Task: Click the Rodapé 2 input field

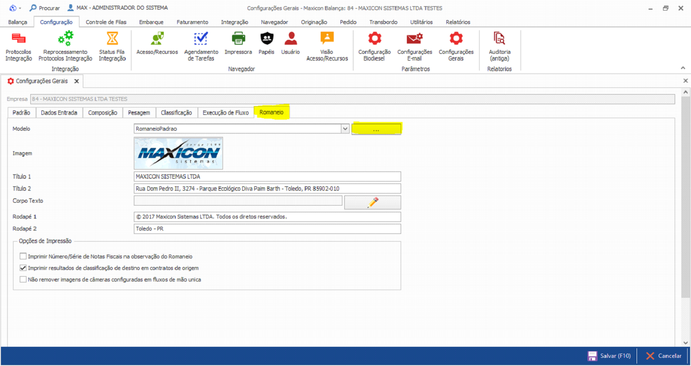Action: click(x=267, y=229)
